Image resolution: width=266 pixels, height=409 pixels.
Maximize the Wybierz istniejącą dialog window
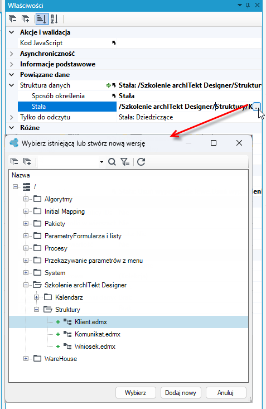214,143
